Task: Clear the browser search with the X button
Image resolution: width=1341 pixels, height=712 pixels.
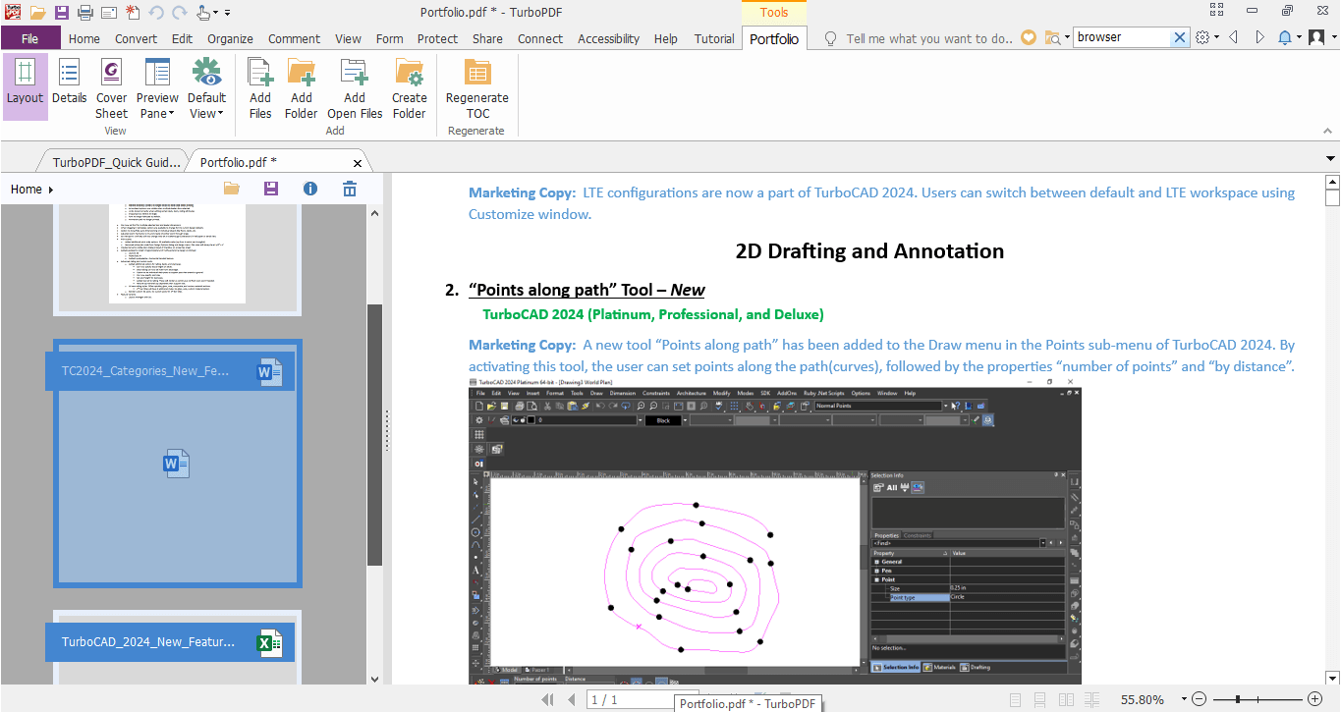Action: [1180, 36]
